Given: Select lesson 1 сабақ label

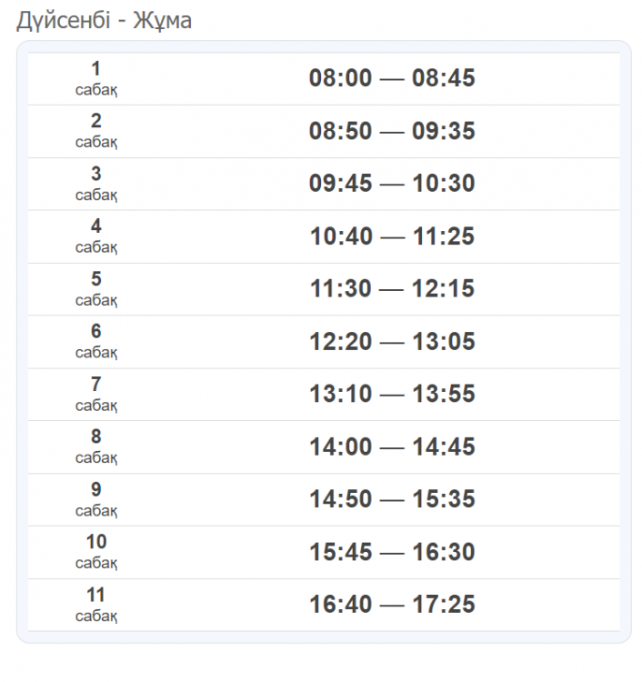Looking at the screenshot, I should coord(96,79).
